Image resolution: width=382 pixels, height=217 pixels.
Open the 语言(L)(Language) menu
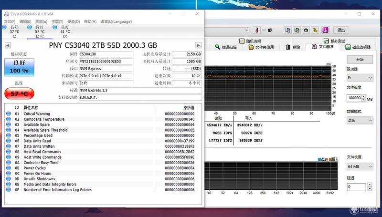tap(116, 21)
